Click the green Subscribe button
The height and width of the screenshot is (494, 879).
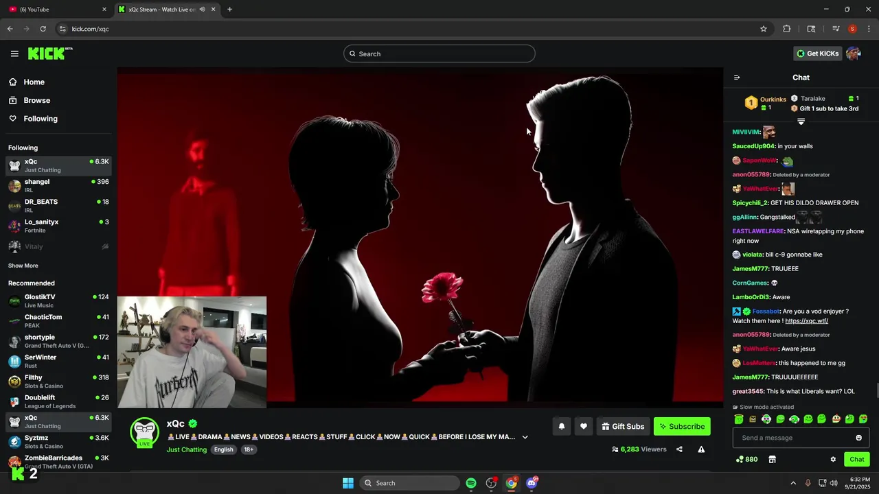682,426
